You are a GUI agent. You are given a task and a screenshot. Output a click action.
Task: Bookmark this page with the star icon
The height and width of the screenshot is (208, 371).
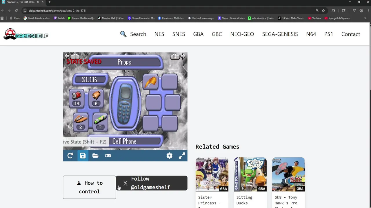[x=323, y=11]
